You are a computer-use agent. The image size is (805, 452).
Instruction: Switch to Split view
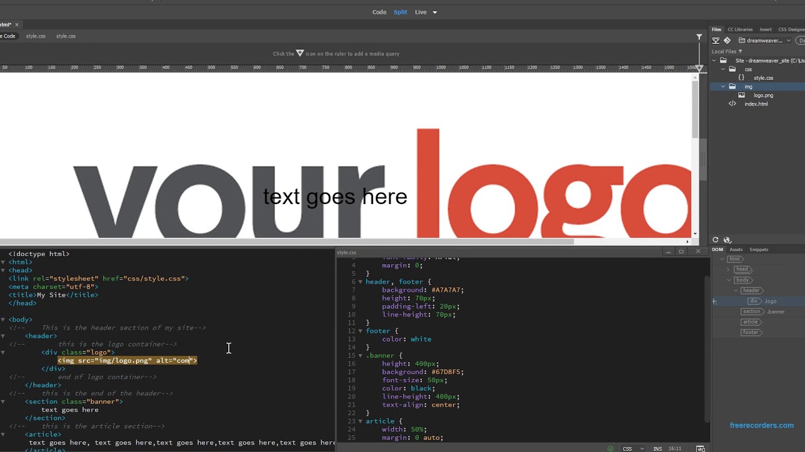pyautogui.click(x=401, y=12)
